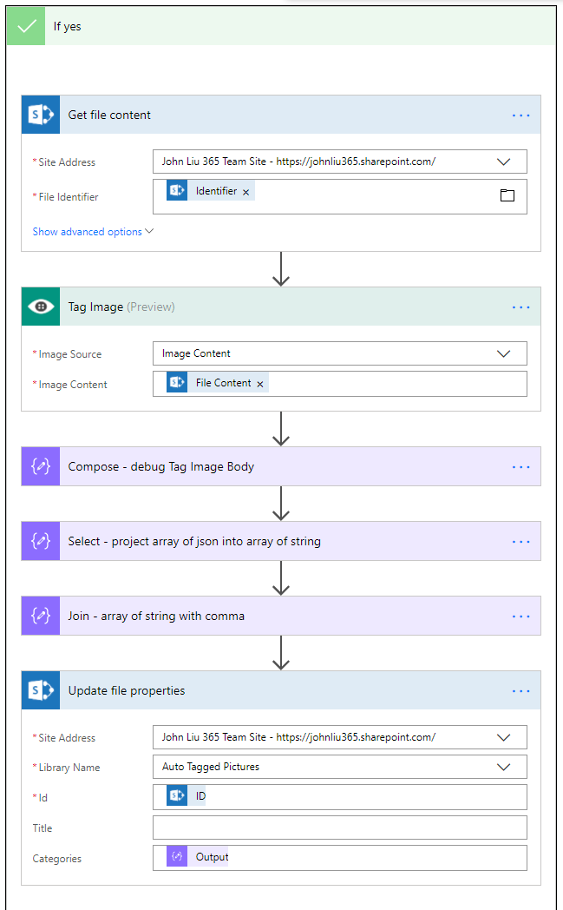Click the Join action curly-brace icon
This screenshot has width=563, height=910.
point(41,616)
